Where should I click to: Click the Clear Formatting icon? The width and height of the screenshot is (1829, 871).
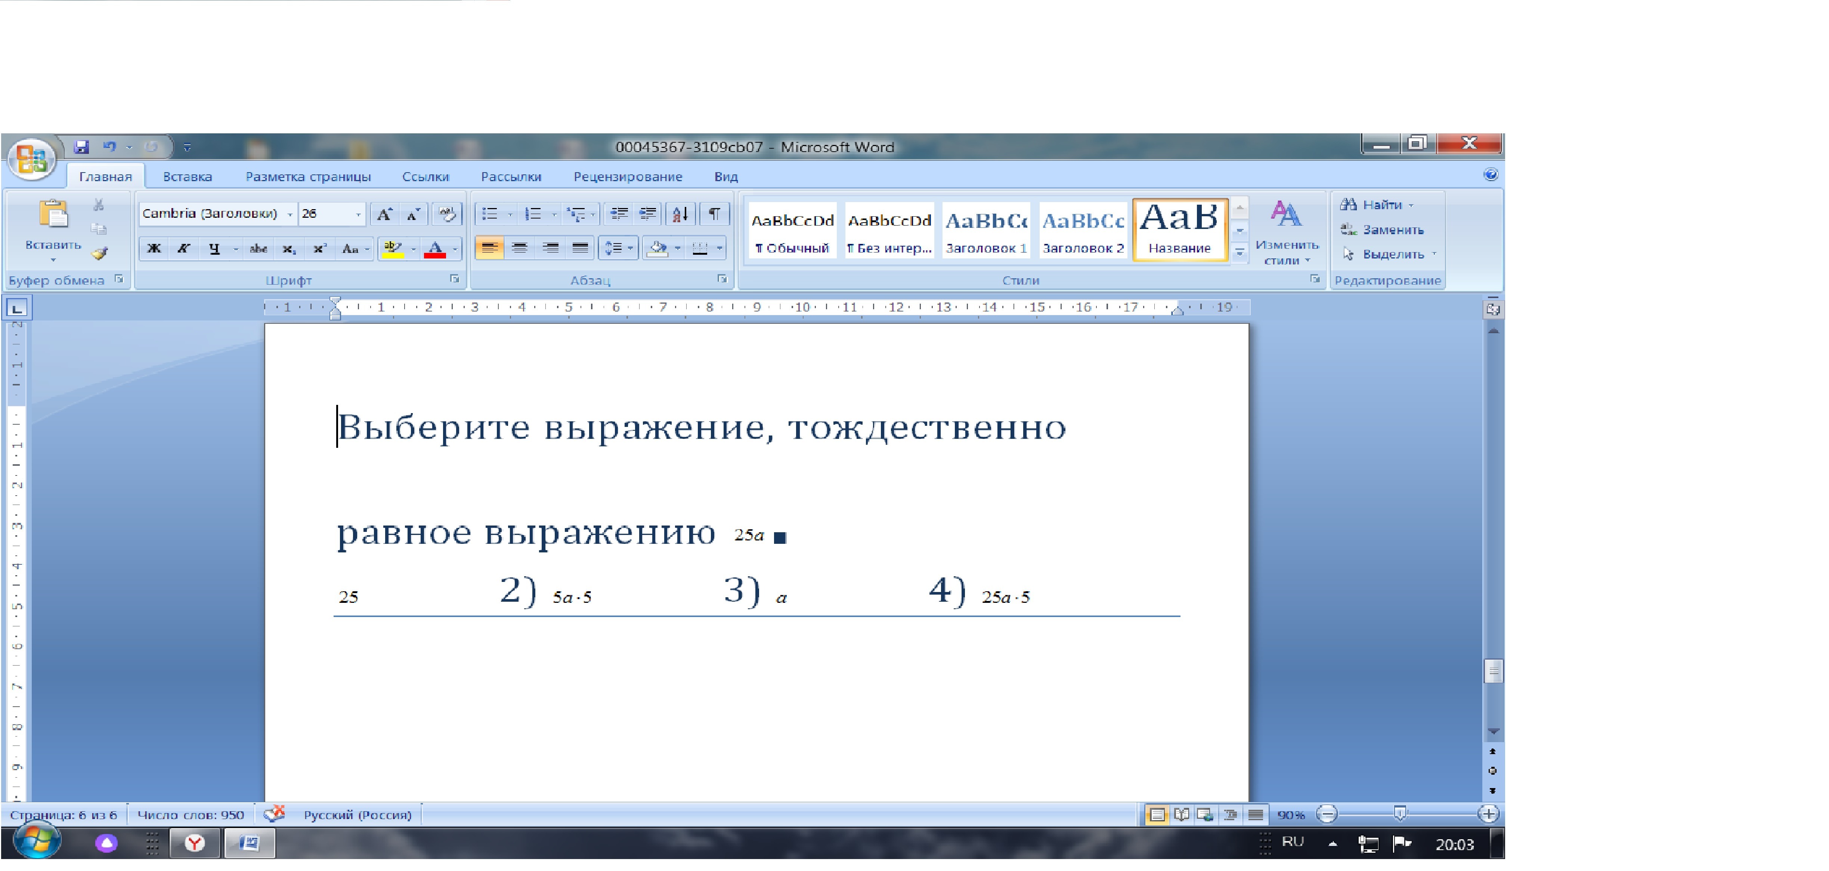tap(447, 214)
